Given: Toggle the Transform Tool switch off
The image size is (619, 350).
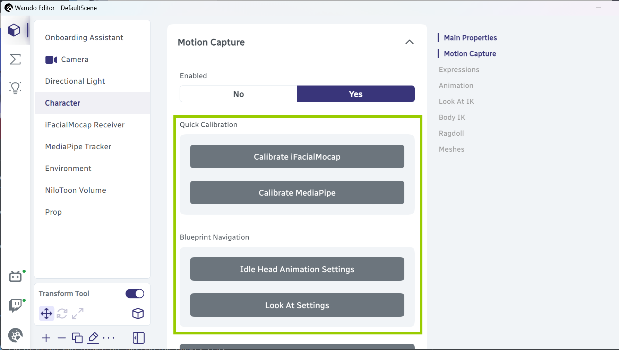Looking at the screenshot, I should click(135, 294).
